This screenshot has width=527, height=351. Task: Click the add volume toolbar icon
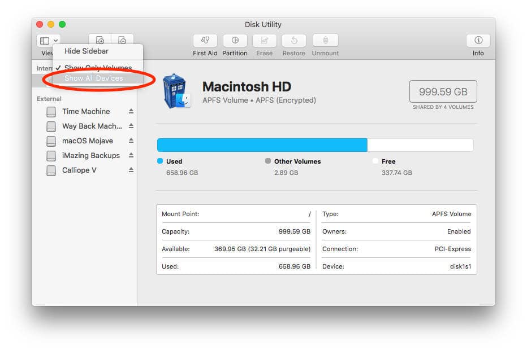100,40
